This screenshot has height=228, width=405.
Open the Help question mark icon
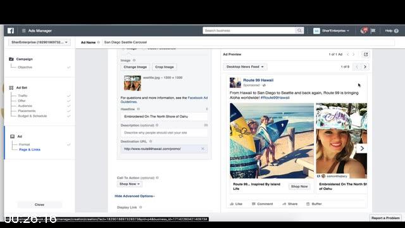pyautogui.click(x=396, y=31)
